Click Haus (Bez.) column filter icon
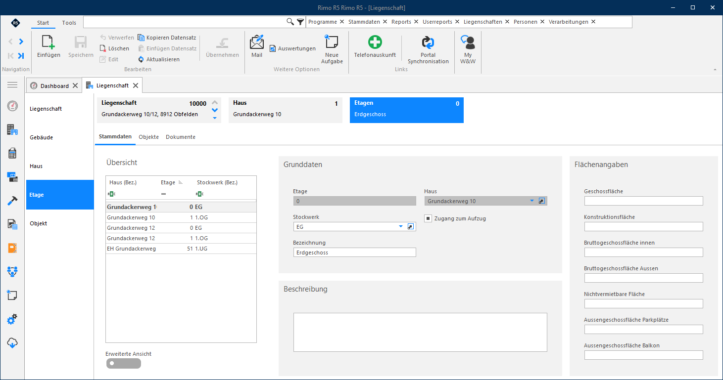This screenshot has width=723, height=380. click(112, 194)
